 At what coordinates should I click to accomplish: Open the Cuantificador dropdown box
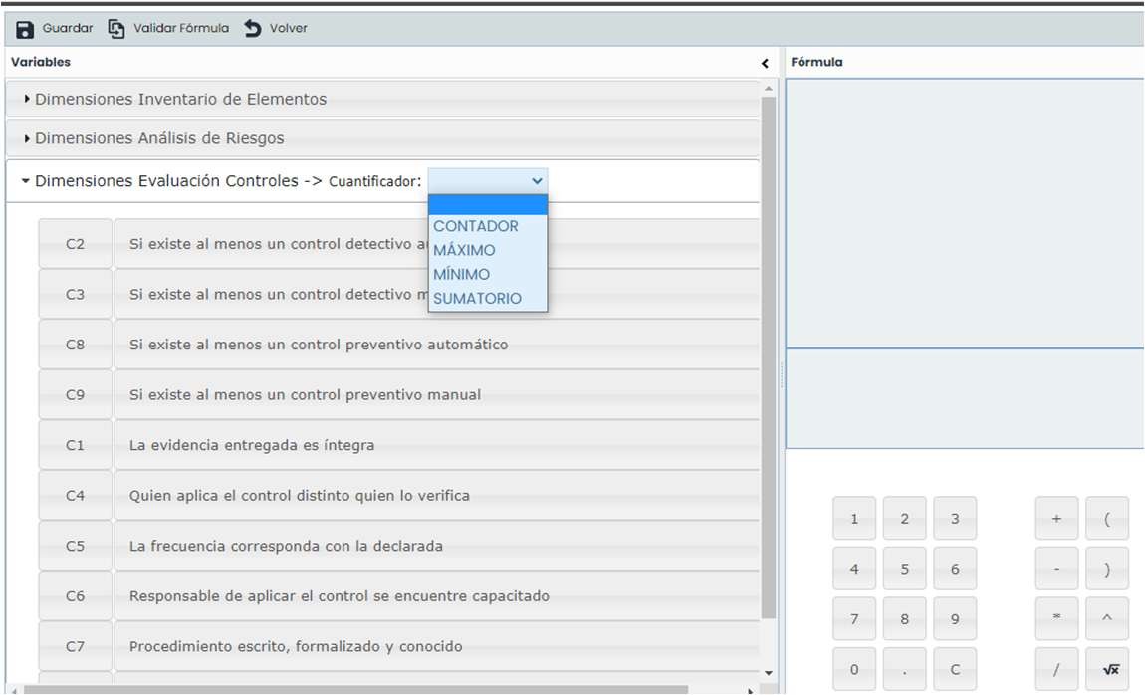[487, 181]
